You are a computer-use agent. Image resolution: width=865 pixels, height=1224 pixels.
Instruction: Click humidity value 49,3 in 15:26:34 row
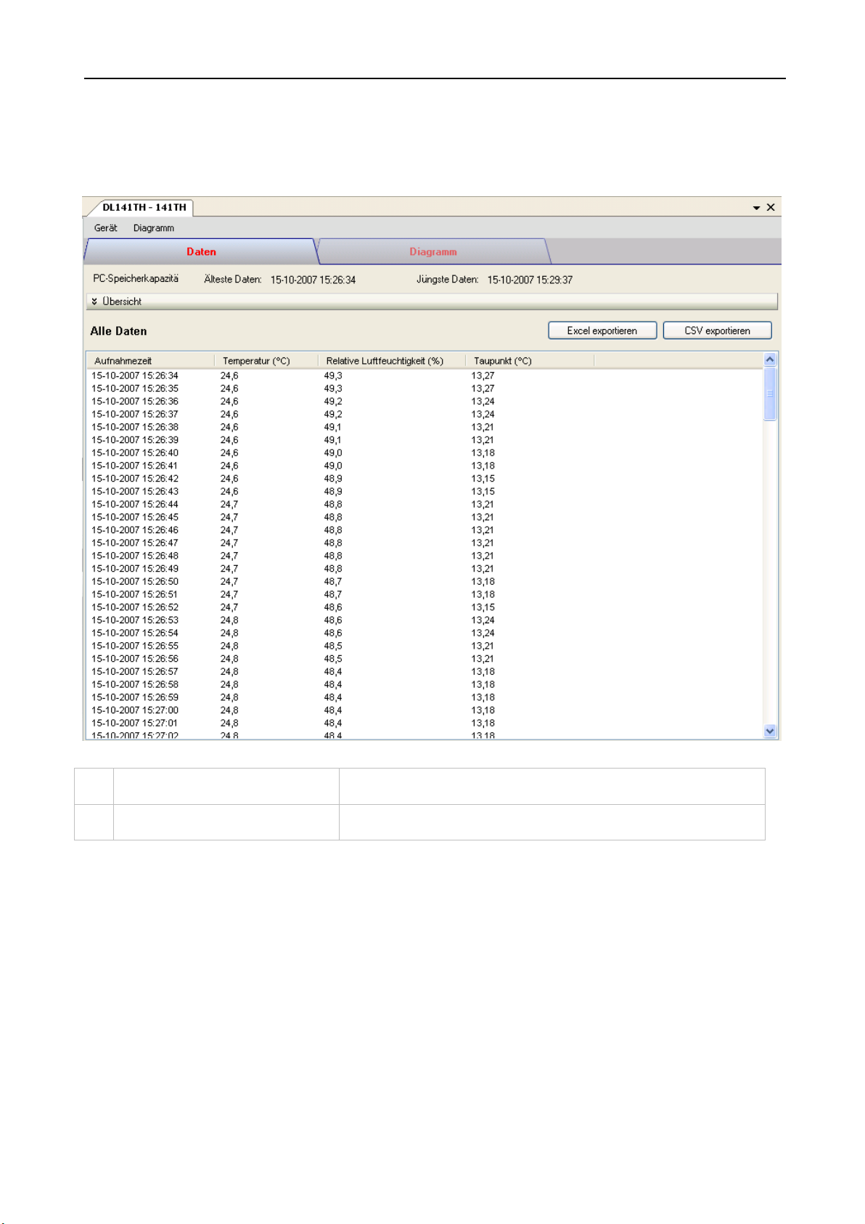[333, 376]
